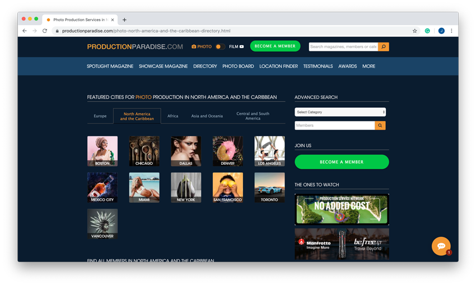Switch to the Europe tab

tap(100, 116)
